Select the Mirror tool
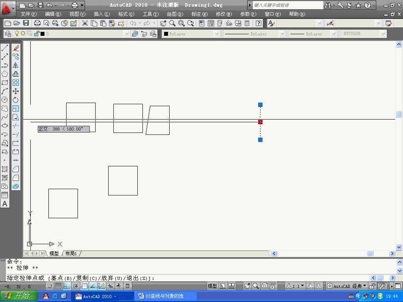 [16, 65]
